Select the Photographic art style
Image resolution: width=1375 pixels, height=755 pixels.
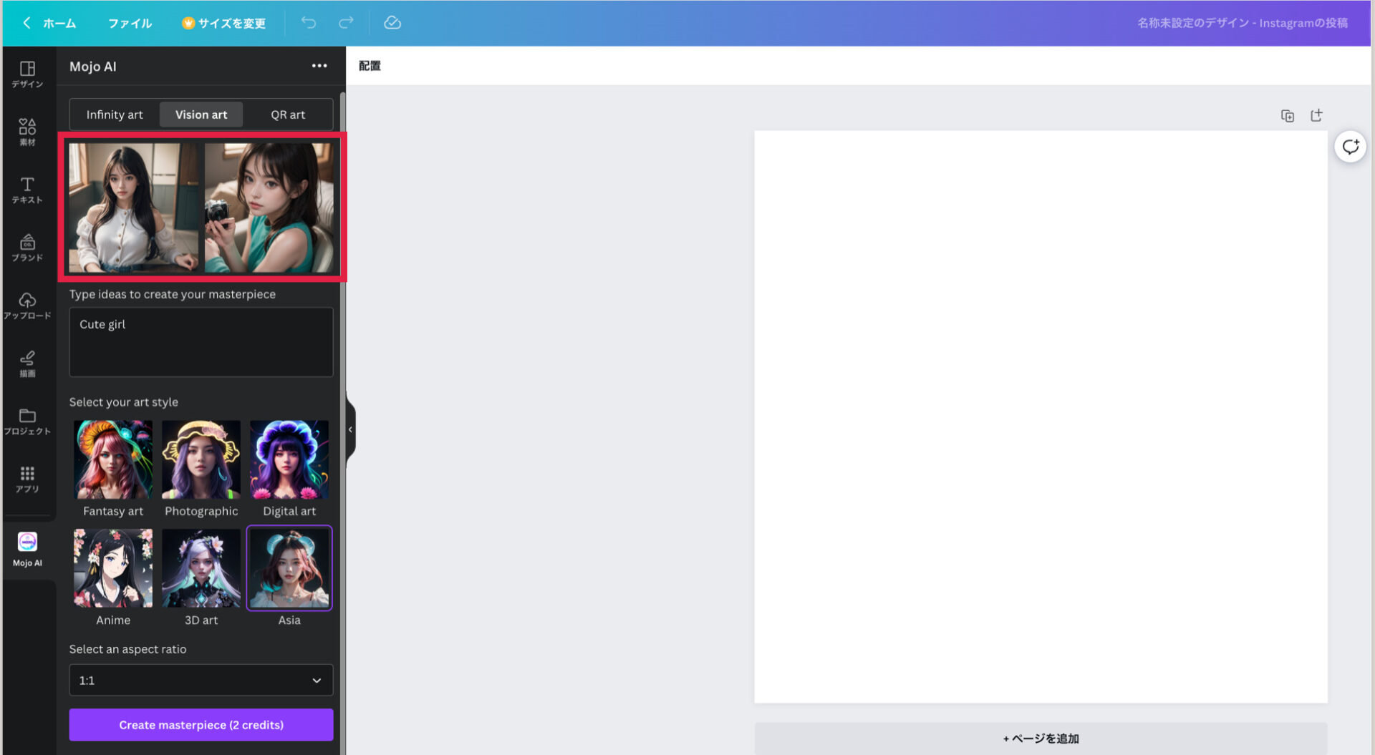click(201, 460)
